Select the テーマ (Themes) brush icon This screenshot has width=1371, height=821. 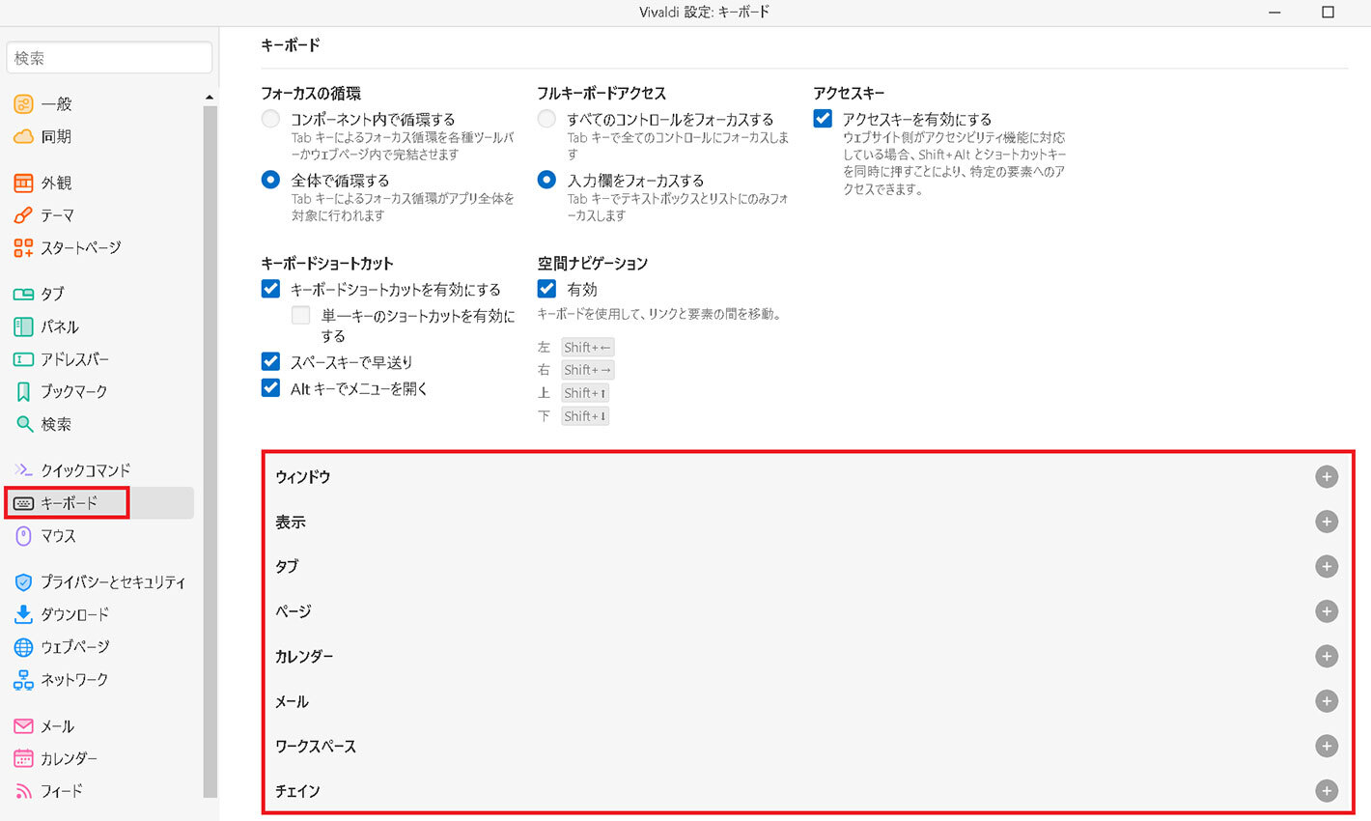pyautogui.click(x=23, y=215)
